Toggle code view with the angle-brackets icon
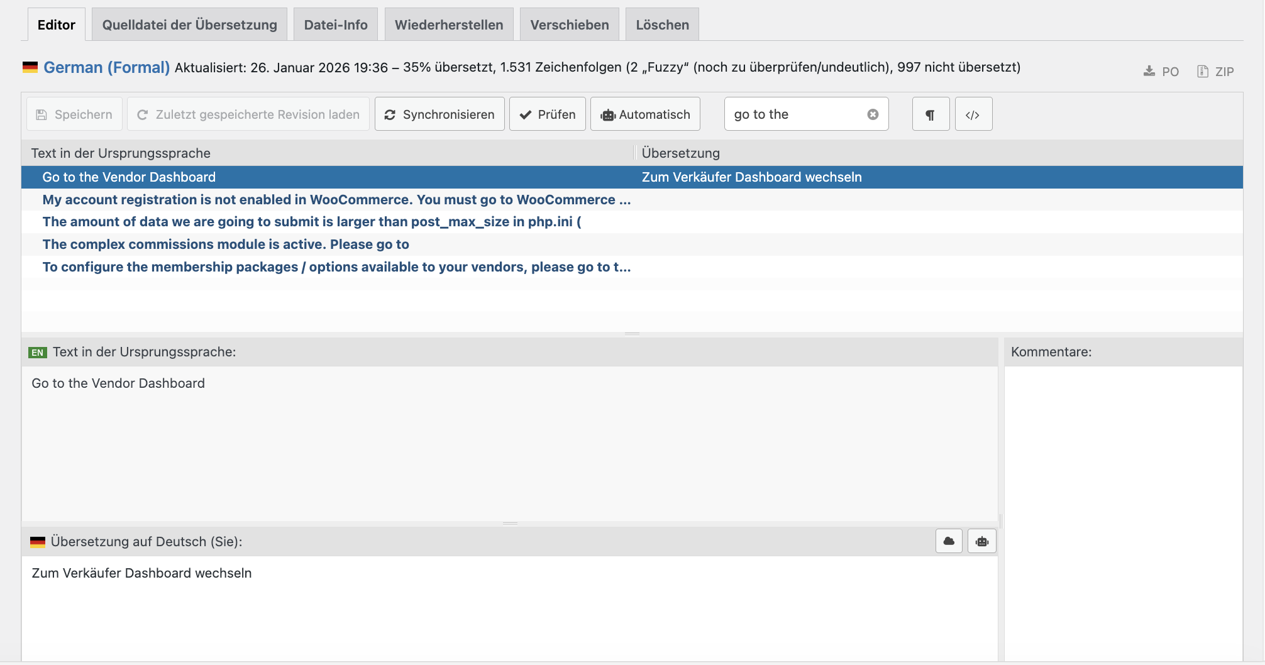The height and width of the screenshot is (665, 1265). [x=973, y=114]
